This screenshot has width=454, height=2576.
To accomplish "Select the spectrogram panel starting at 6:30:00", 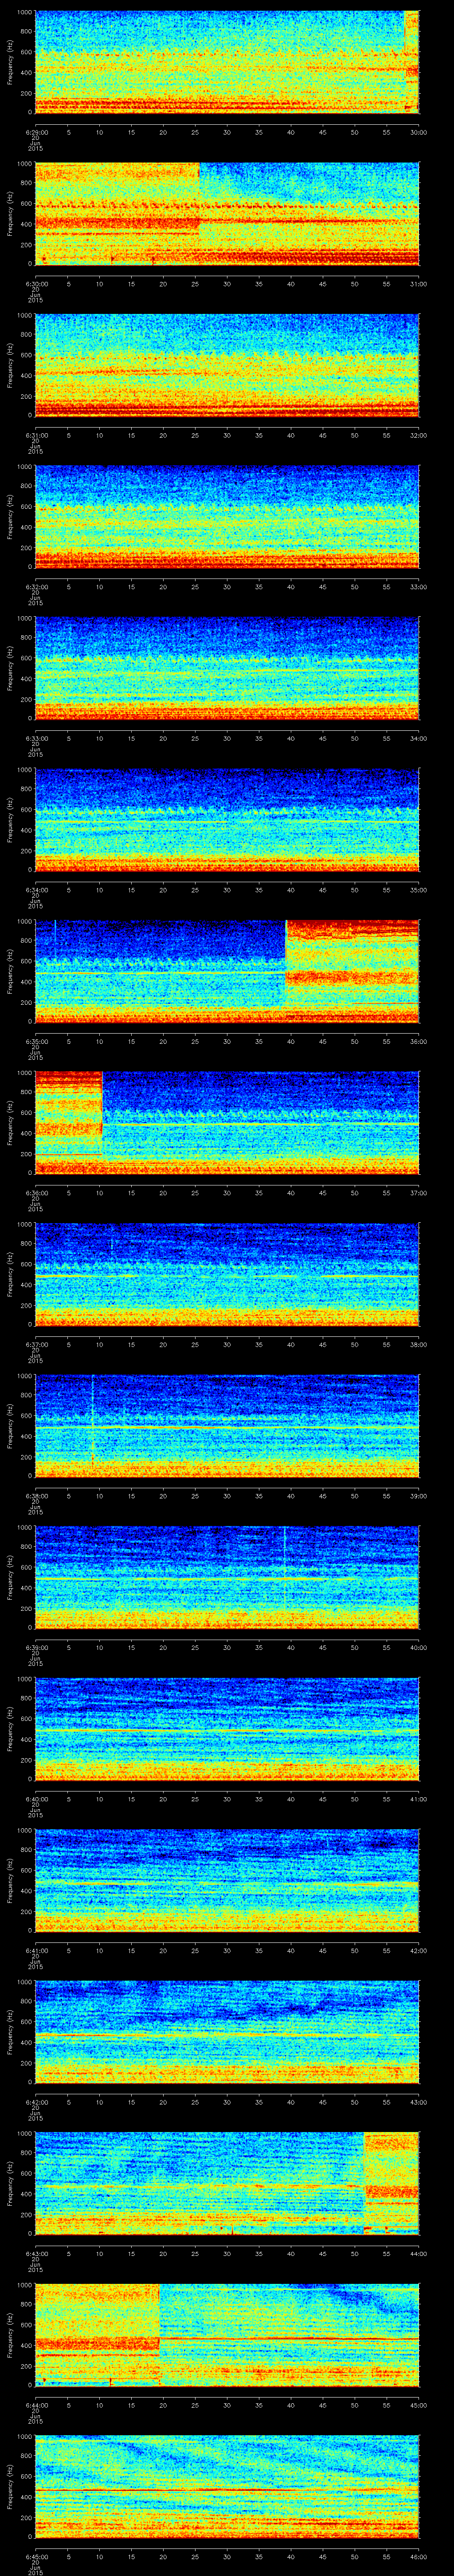I will pos(227,214).
